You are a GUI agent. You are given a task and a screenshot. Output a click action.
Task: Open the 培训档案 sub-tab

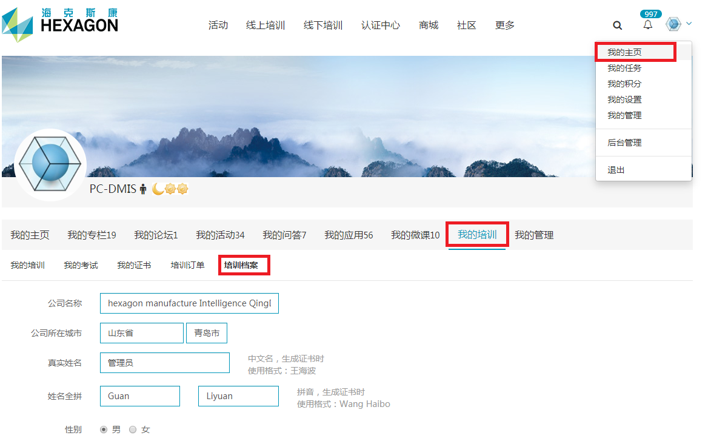pyautogui.click(x=241, y=266)
